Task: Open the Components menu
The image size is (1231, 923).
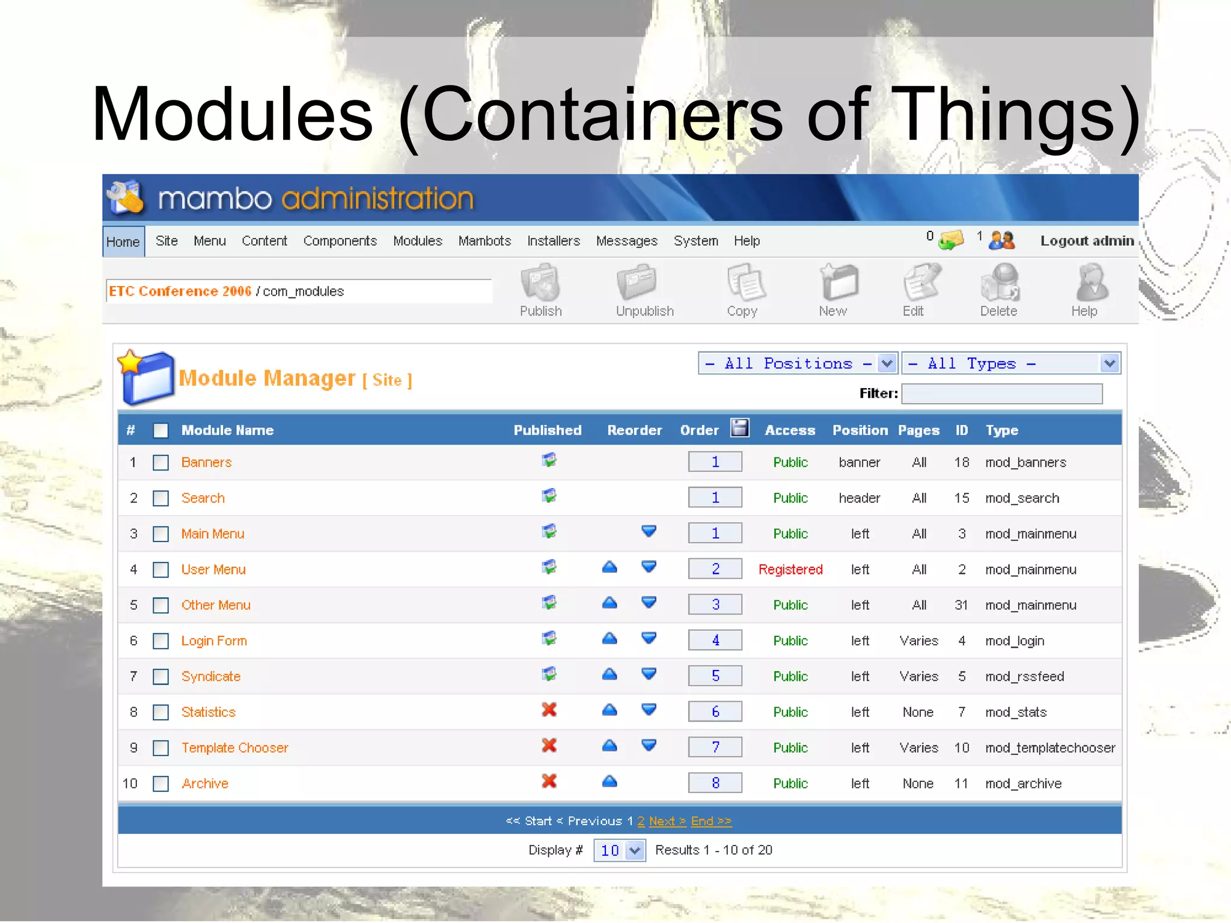Action: (340, 241)
